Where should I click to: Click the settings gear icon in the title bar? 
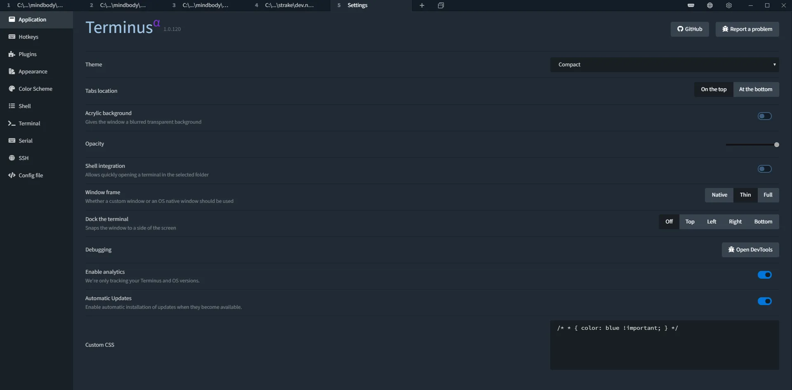[x=729, y=5]
